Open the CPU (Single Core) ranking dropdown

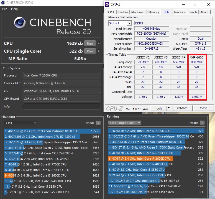(125, 123)
